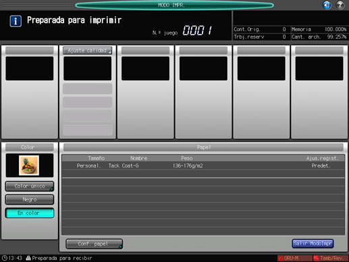Click the Cont.Orig. counter value
The width and height of the screenshot is (349, 262).
284,29
